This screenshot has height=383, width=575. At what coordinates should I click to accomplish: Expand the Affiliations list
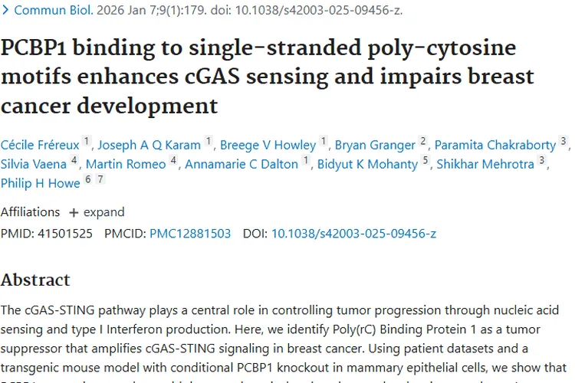[x=96, y=212]
